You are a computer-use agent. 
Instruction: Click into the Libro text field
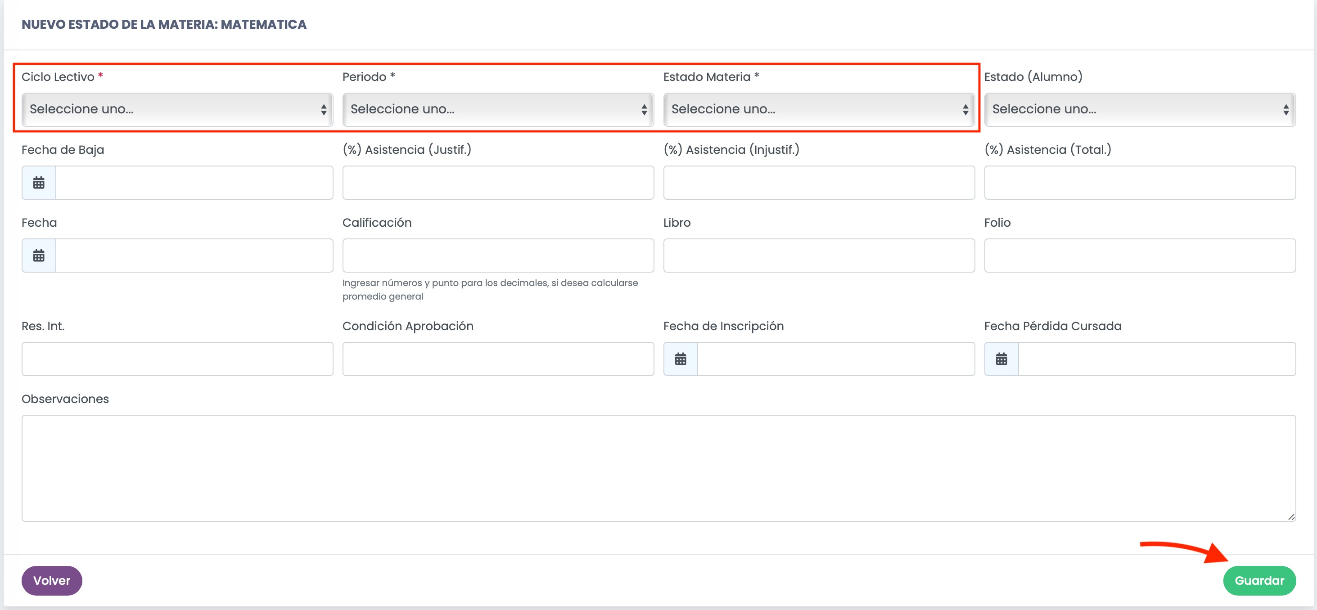pos(819,256)
